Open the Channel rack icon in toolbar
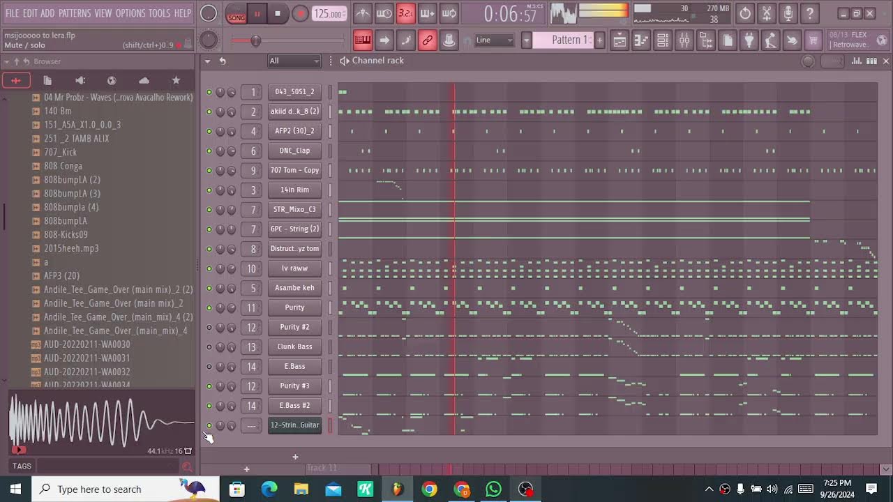 [x=663, y=40]
